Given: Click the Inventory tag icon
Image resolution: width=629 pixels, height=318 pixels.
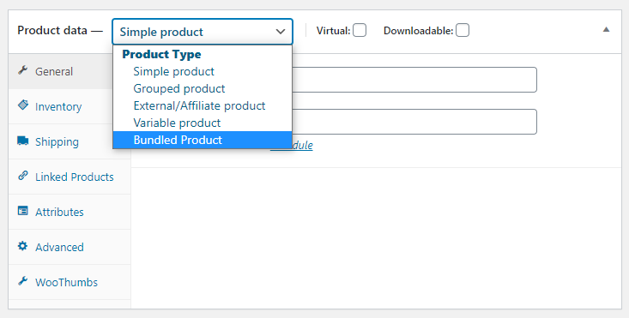Looking at the screenshot, I should click(x=23, y=105).
